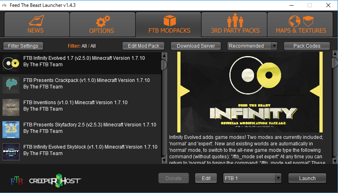The height and width of the screenshot is (193, 338).
Task: Click the launcher icon in the title bar
Action: coord(5,5)
